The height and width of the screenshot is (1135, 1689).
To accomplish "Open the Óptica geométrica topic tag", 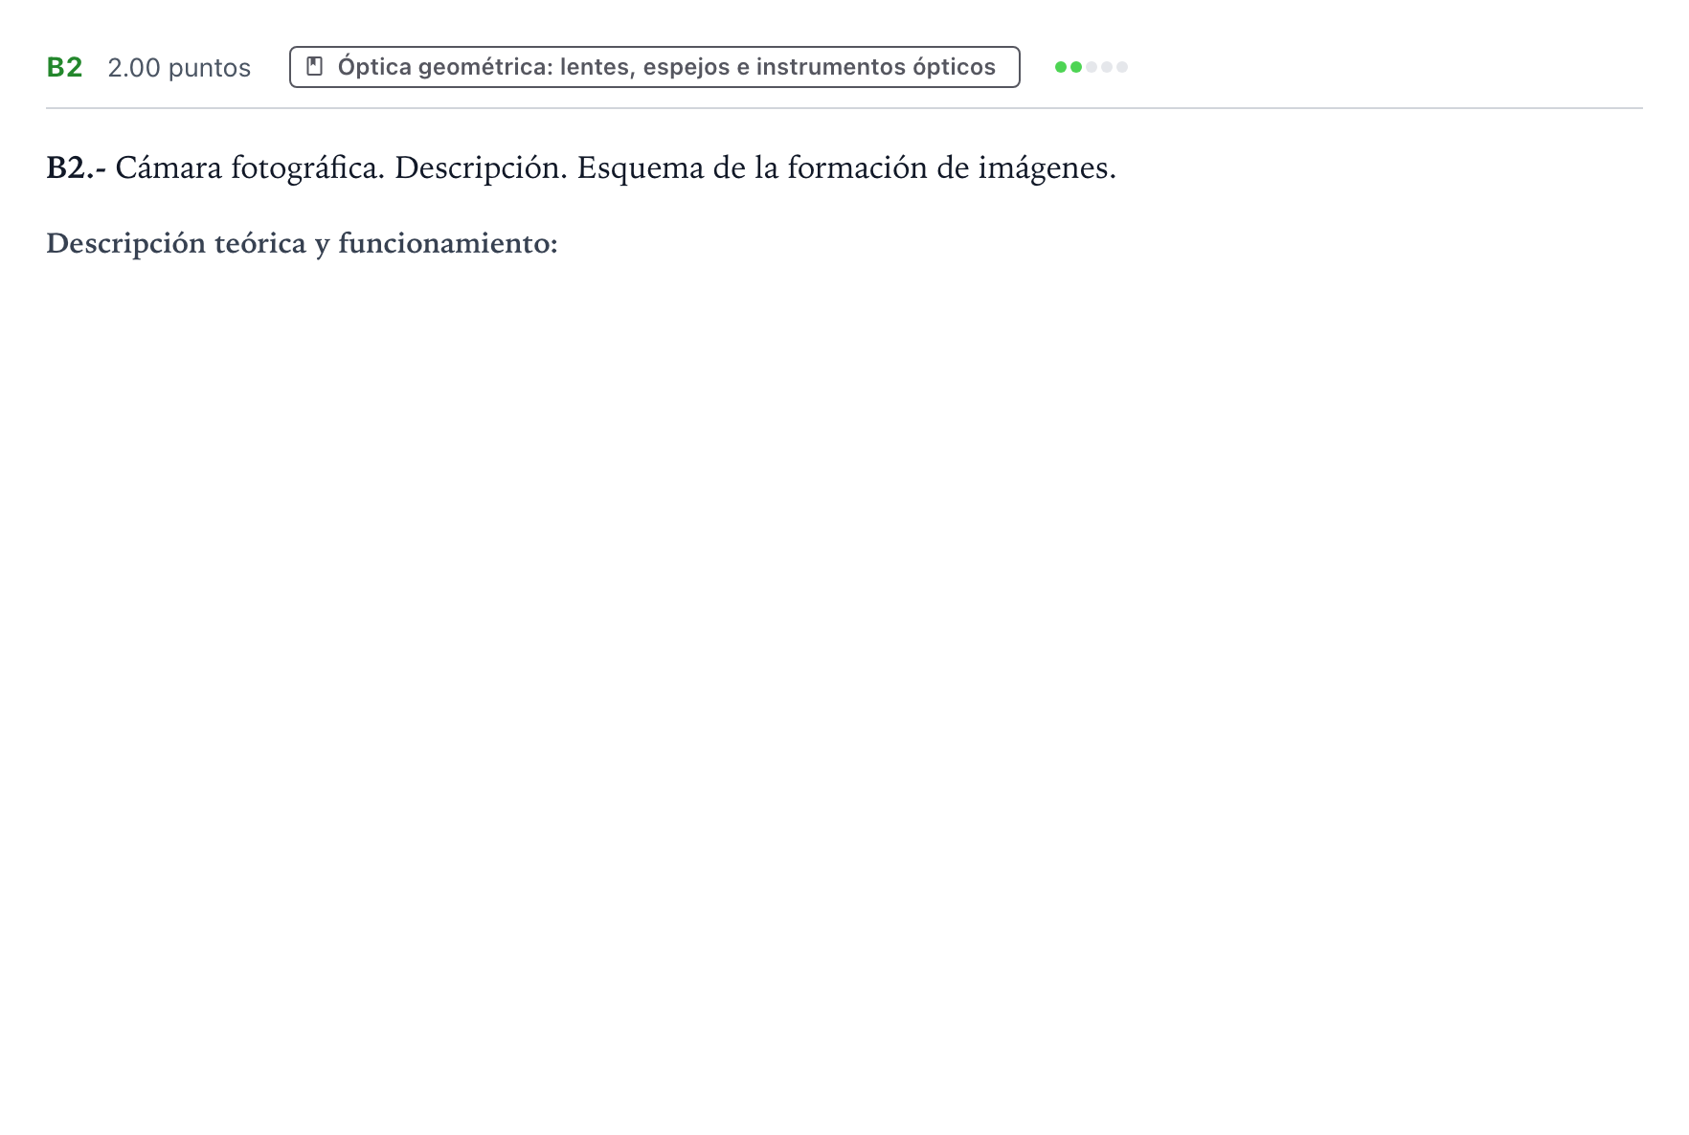I will (654, 67).
